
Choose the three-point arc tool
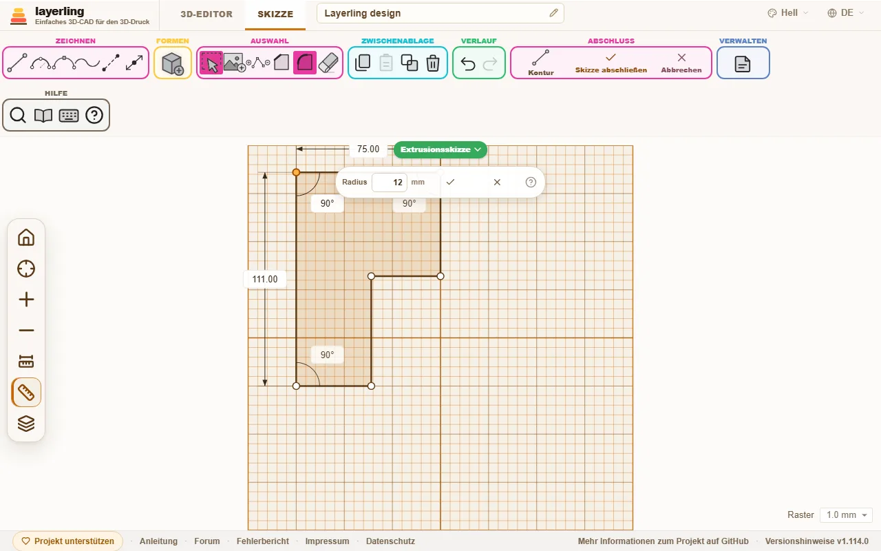click(x=41, y=63)
